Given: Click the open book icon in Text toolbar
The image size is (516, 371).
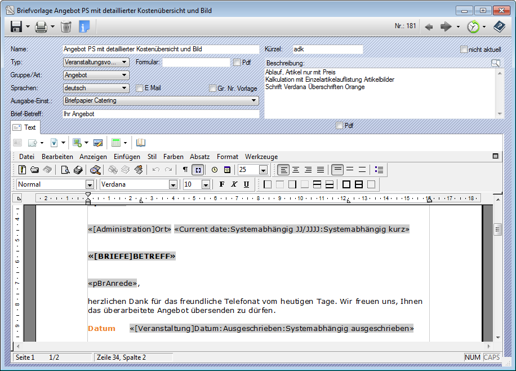Looking at the screenshot, I should click(141, 143).
